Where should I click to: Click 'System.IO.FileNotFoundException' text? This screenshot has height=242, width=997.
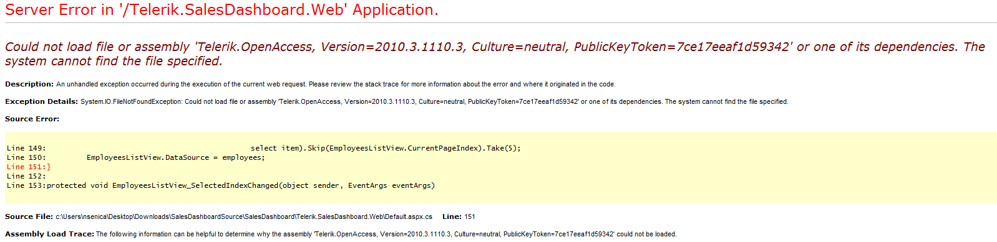point(131,101)
